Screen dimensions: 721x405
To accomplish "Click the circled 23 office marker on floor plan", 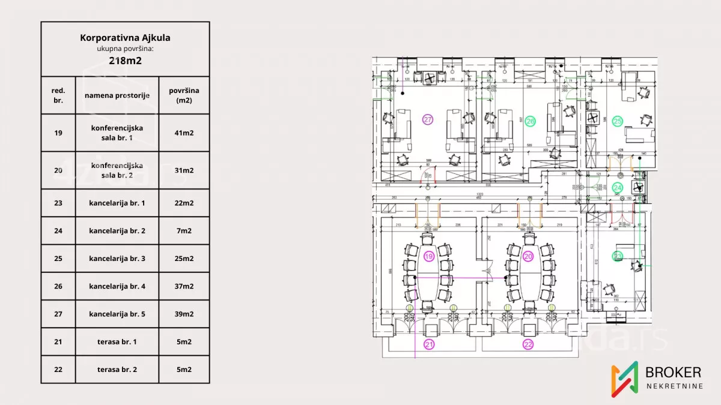I will [x=618, y=256].
